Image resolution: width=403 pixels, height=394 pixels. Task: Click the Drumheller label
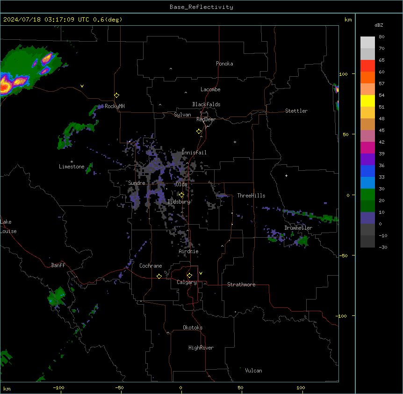tap(298, 228)
